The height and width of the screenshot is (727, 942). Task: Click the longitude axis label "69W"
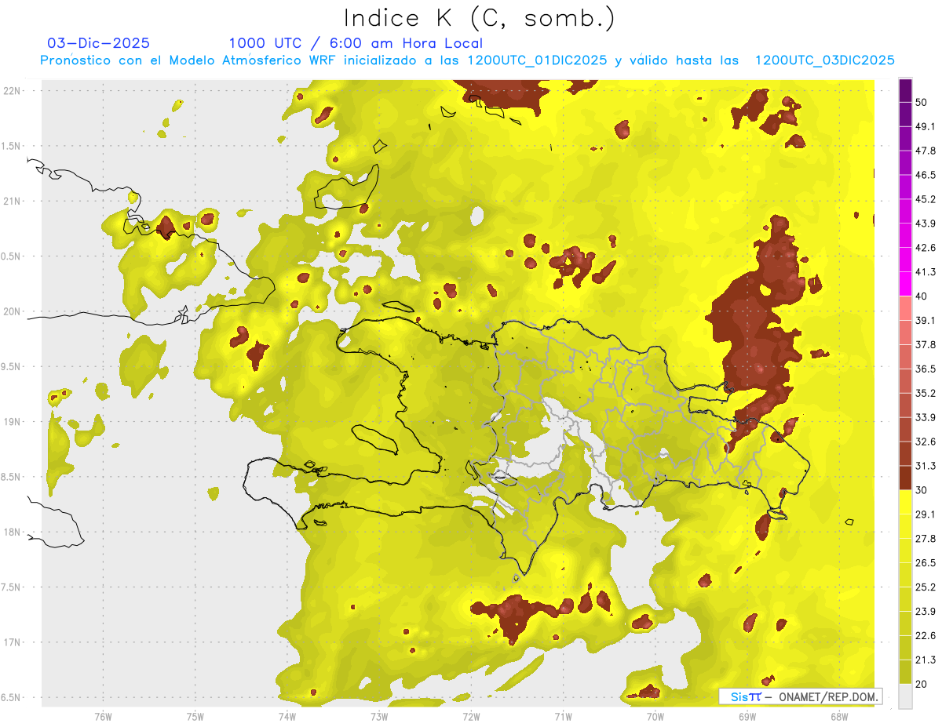[x=747, y=717]
